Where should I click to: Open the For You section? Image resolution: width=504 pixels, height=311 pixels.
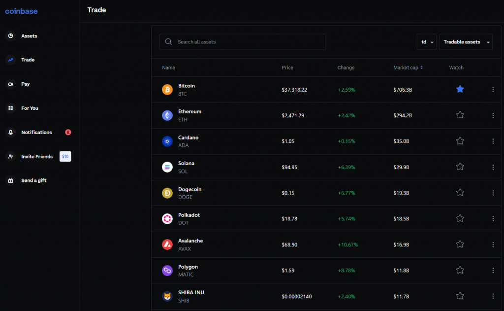(x=30, y=108)
